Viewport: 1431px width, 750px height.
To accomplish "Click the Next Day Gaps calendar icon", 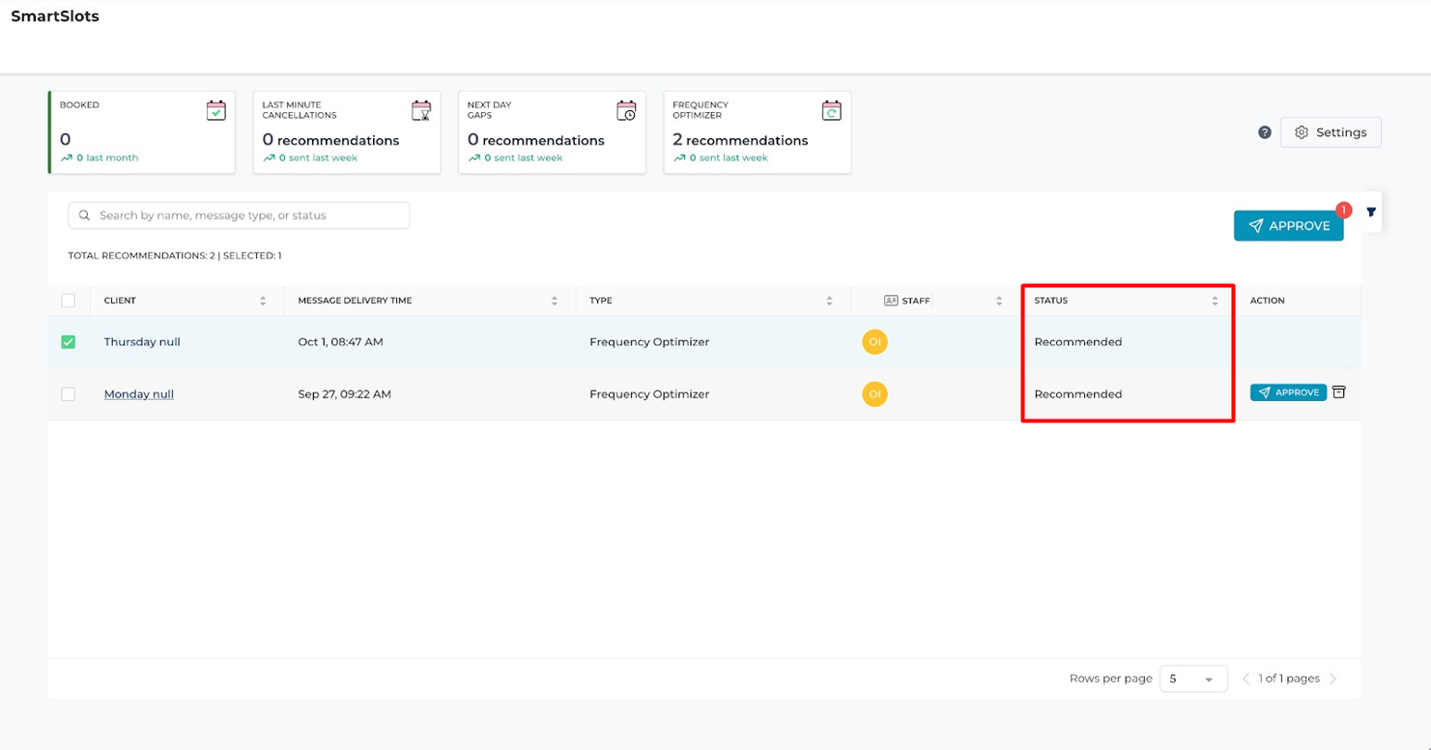I will (x=626, y=111).
